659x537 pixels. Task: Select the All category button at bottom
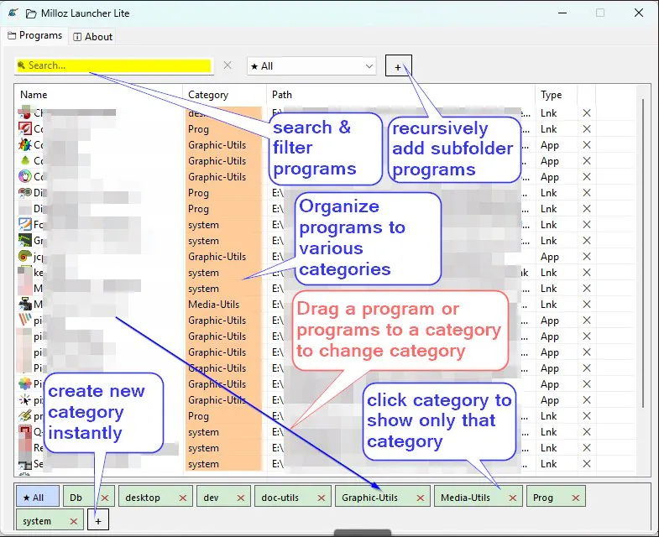click(x=38, y=498)
